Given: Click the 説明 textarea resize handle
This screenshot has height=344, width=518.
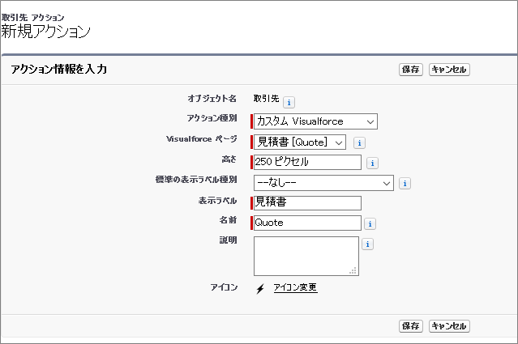Looking at the screenshot, I should click(354, 271).
